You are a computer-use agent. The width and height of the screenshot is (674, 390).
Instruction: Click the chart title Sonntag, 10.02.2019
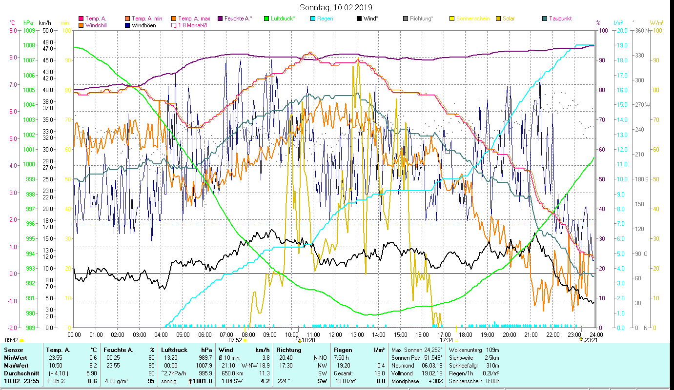pyautogui.click(x=336, y=7)
